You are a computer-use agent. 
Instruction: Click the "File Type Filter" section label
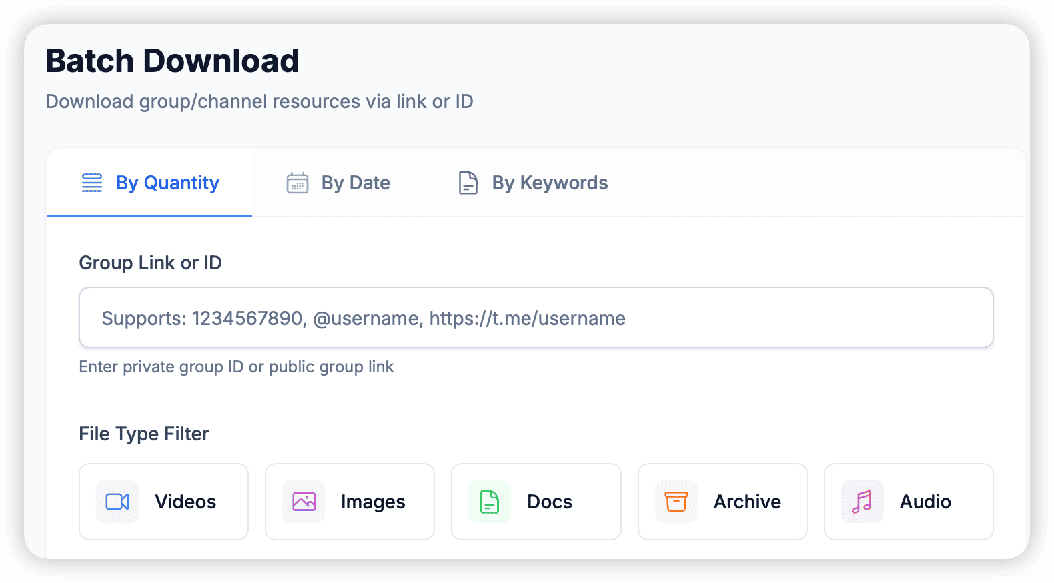click(144, 434)
